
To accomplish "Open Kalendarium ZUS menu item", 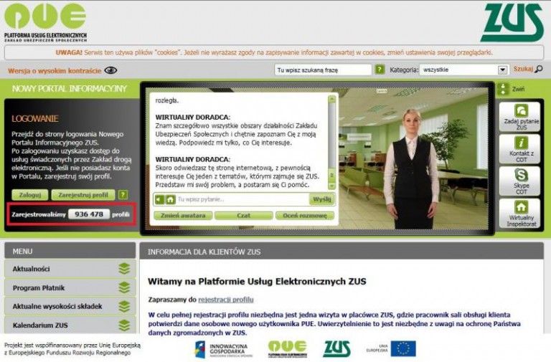I will pyautogui.click(x=70, y=325).
